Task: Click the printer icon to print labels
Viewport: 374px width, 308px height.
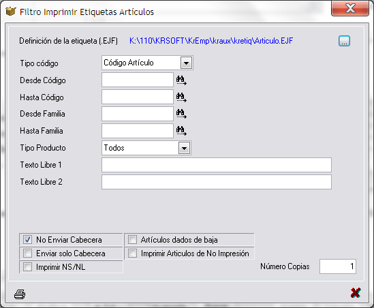Action: (20, 294)
